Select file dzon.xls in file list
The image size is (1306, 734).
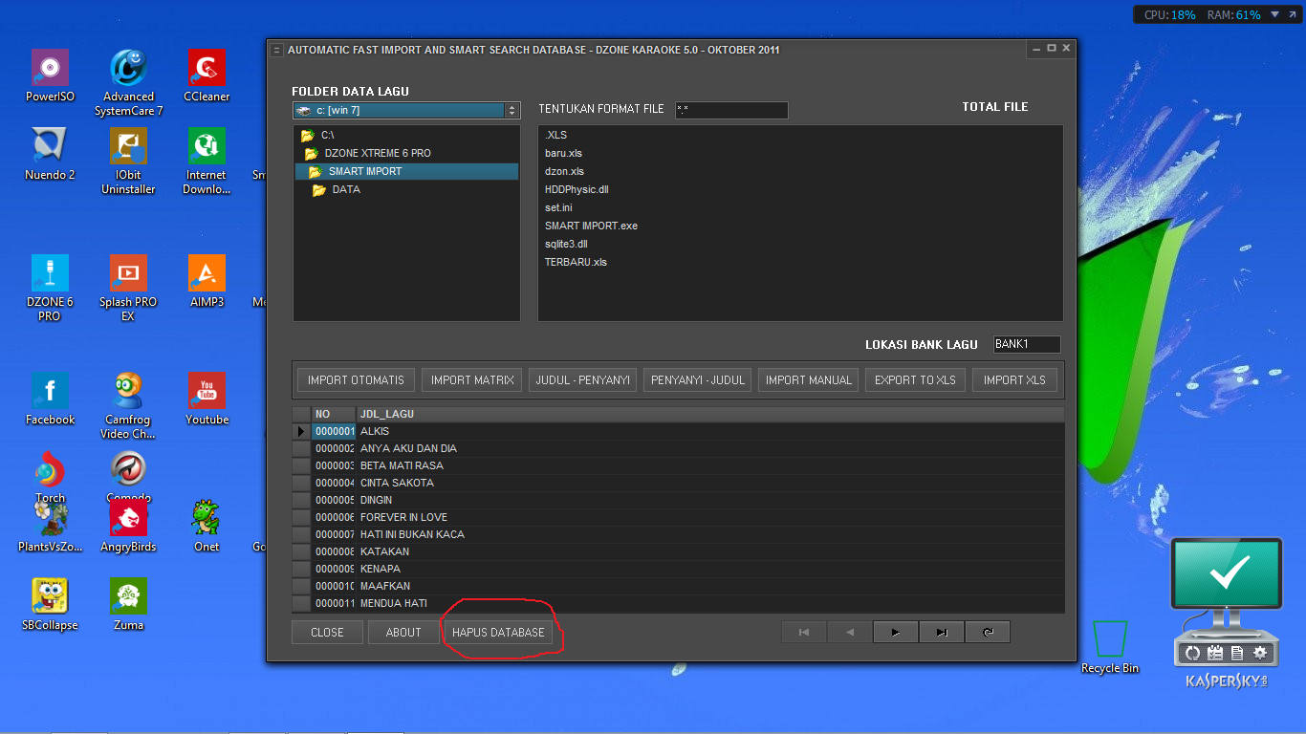click(x=564, y=171)
